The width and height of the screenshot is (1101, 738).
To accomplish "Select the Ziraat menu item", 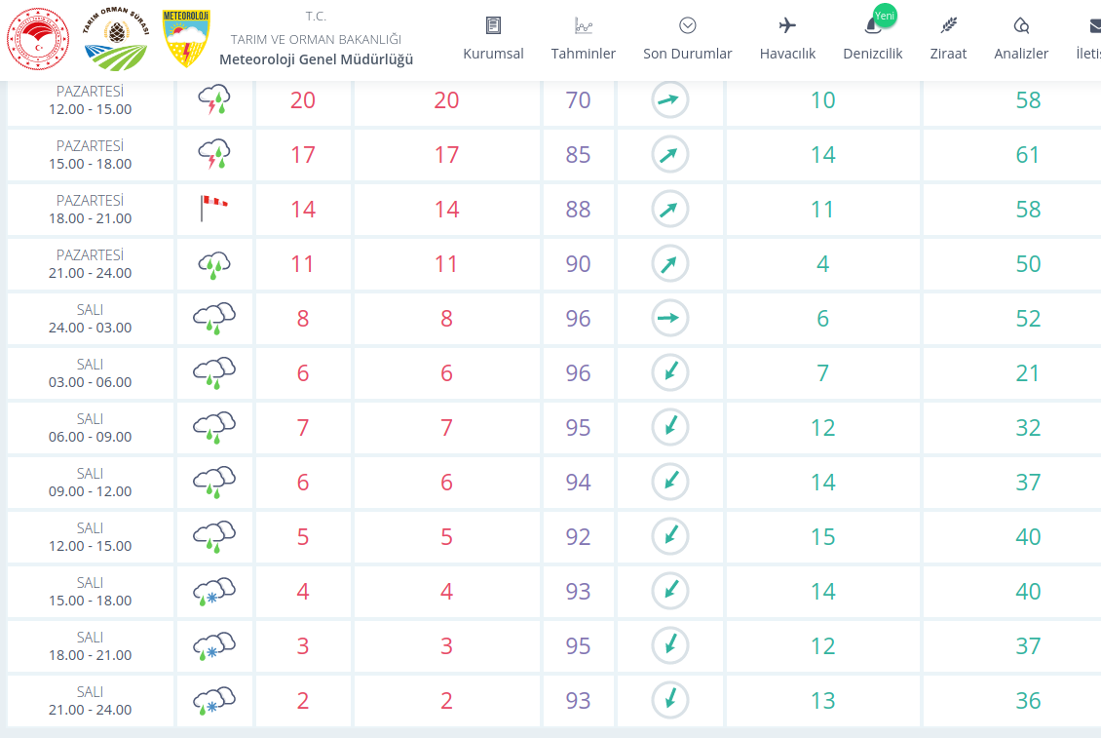I will tap(947, 39).
